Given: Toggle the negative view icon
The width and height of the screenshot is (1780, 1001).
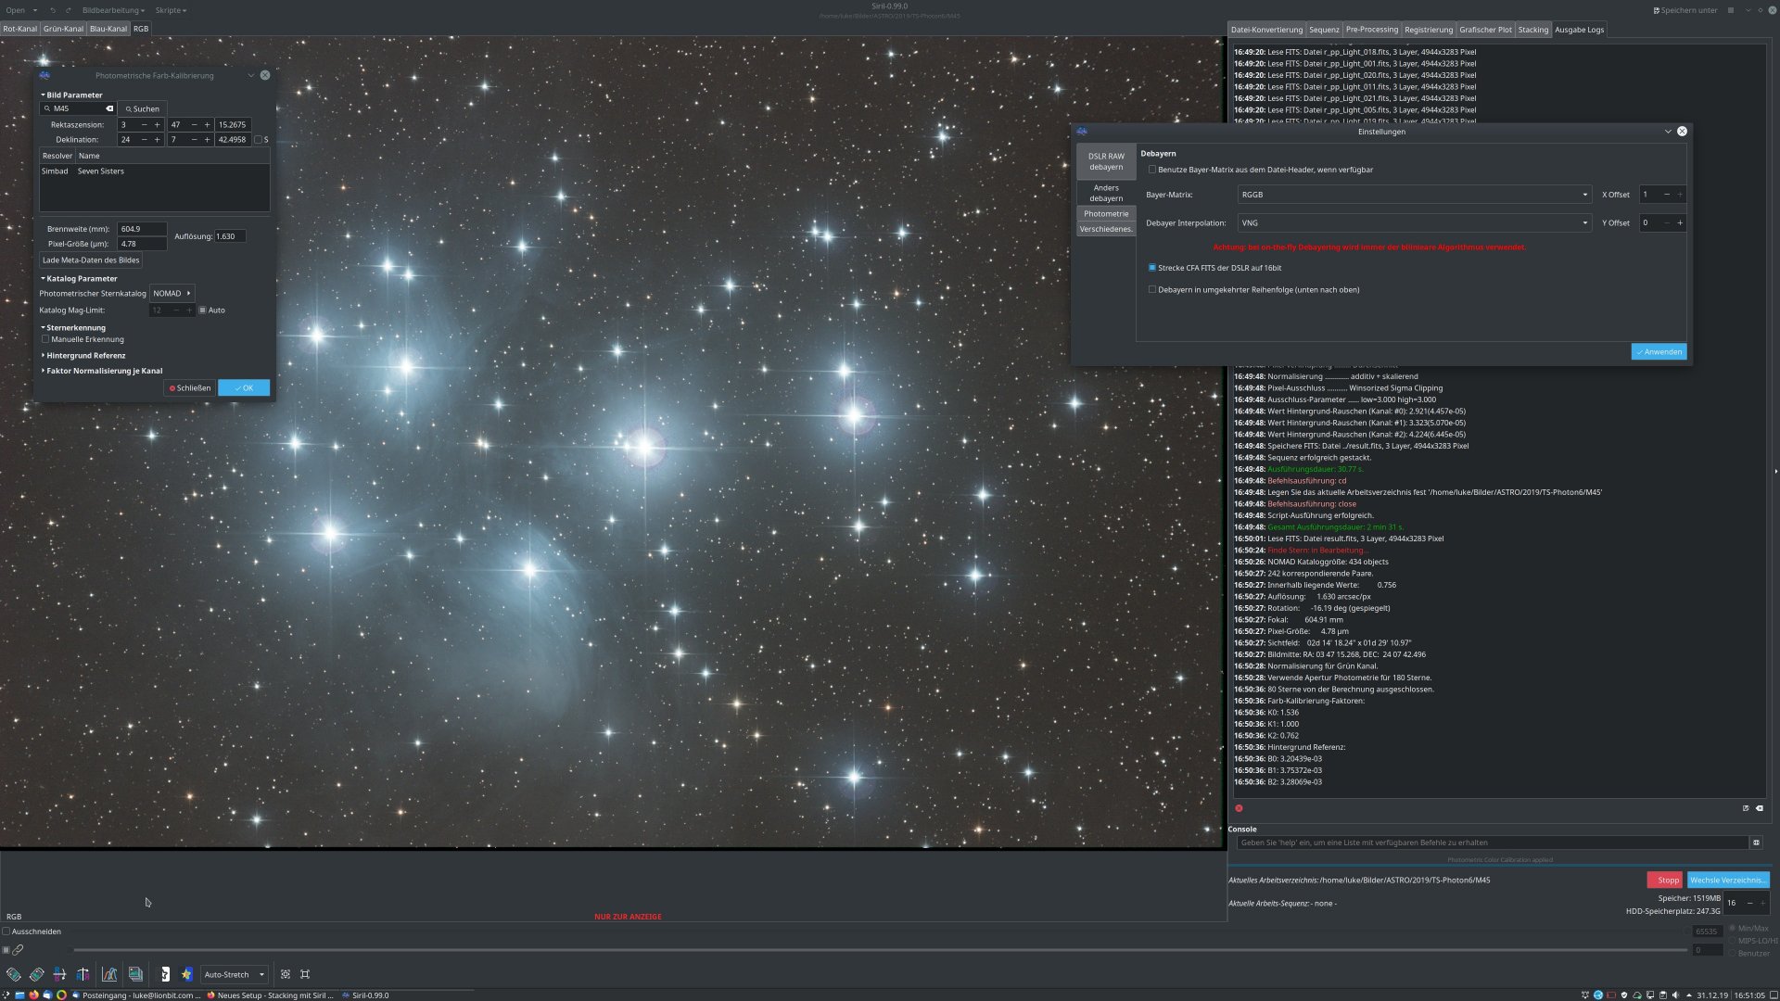Looking at the screenshot, I should coord(165,974).
